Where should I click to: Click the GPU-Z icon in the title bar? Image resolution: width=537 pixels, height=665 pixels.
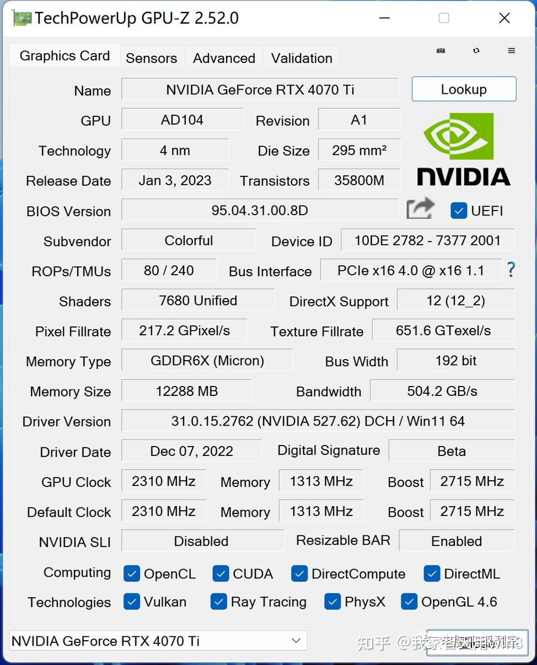point(22,18)
